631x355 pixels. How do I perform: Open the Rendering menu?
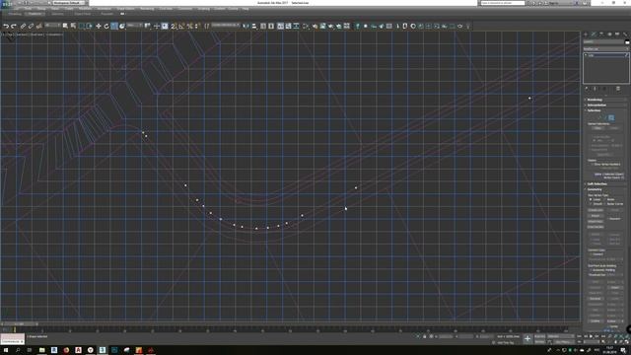pos(147,9)
